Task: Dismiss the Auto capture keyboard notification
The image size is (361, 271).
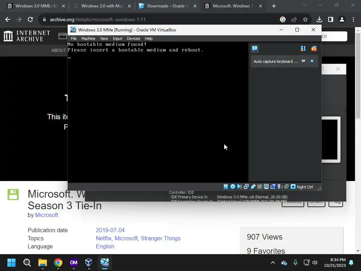Action: tap(312, 61)
